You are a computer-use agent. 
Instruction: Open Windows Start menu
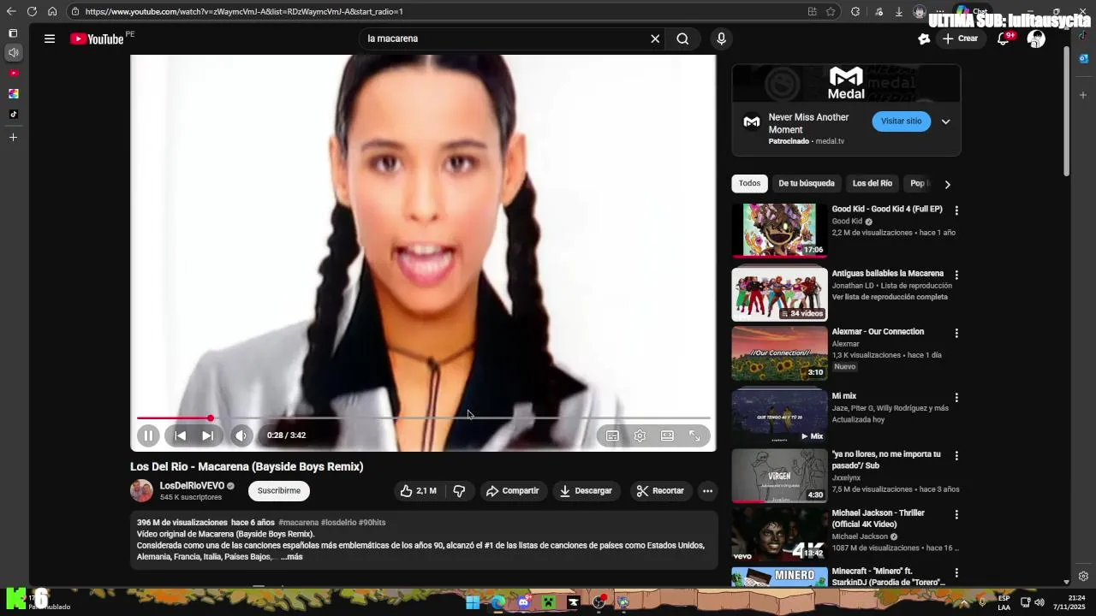click(x=473, y=602)
